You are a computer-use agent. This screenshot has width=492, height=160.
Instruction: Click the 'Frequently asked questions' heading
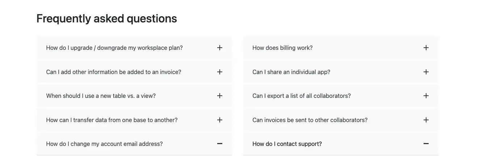[107, 18]
